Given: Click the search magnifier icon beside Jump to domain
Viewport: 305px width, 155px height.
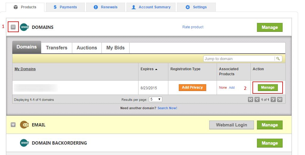Looking at the screenshot, I should tap(278, 59).
